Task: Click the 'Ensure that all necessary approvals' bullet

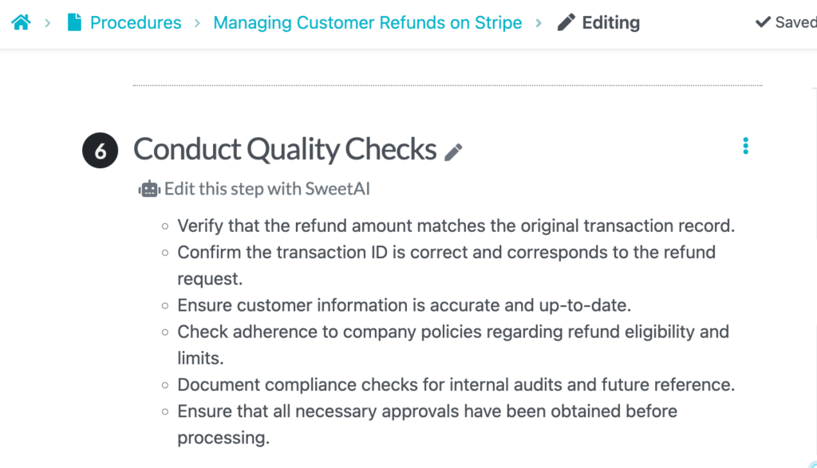Action: pyautogui.click(x=427, y=411)
